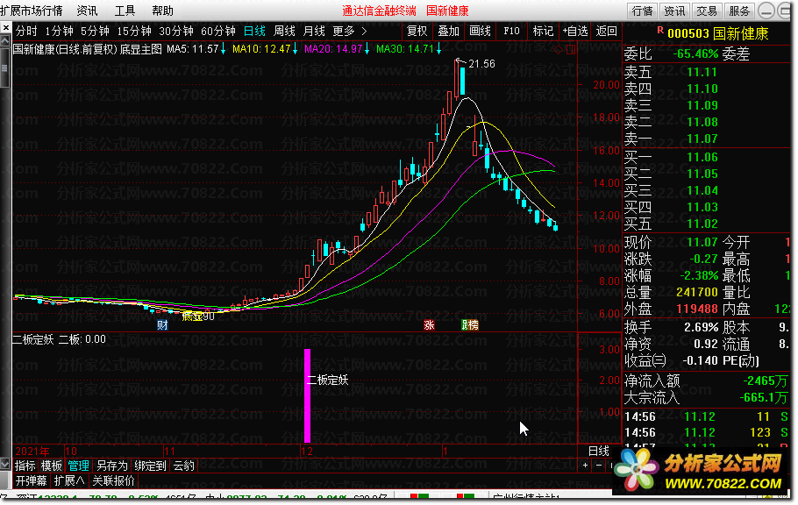798x505 pixels.
Task: Click the minimize round button at top right
Action: [766, 11]
